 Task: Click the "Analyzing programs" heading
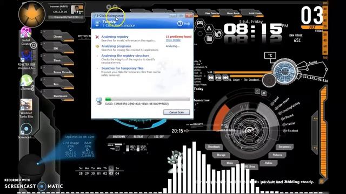116,46
